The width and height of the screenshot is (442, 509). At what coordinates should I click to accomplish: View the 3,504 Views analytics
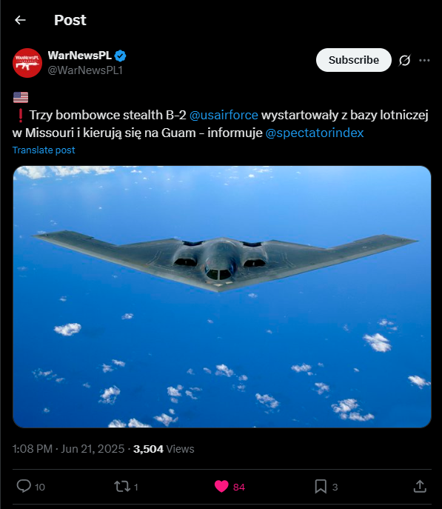[x=164, y=449]
